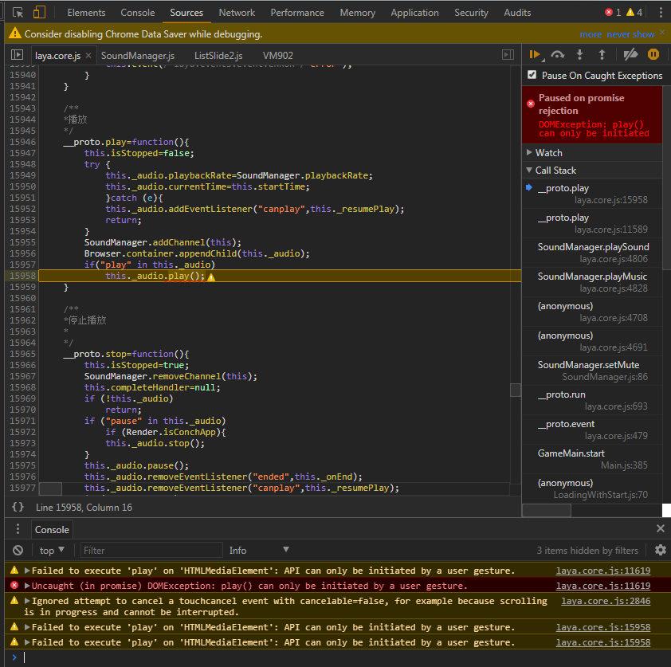Expand the Watch section

(548, 152)
